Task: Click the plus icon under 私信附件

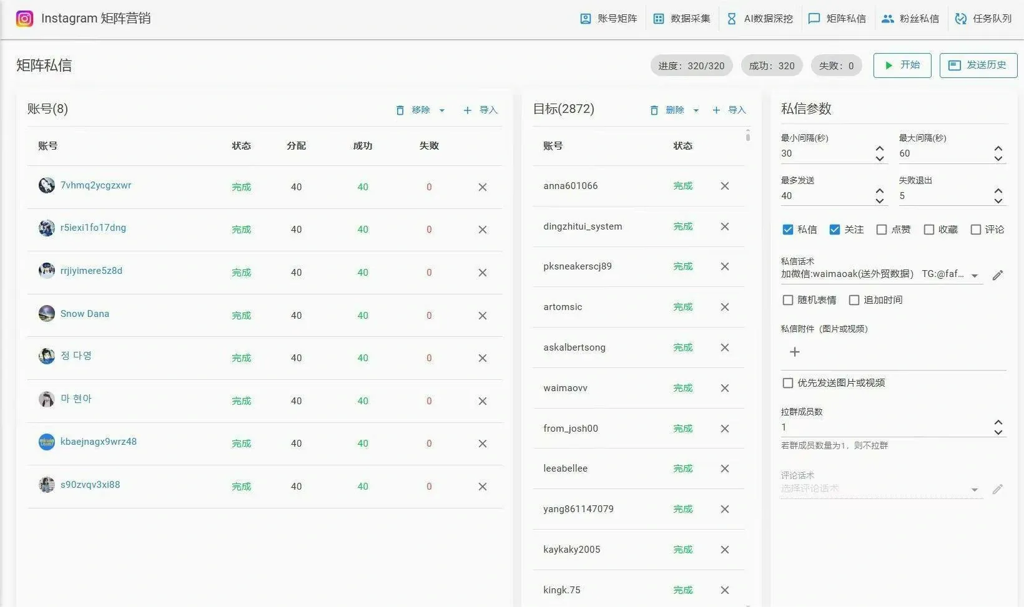Action: tap(794, 351)
